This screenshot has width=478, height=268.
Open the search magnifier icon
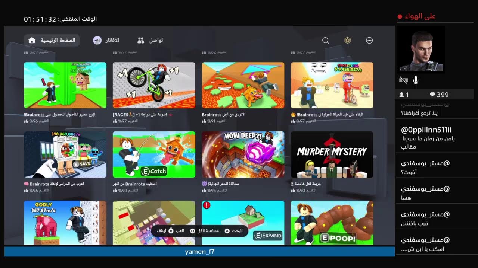click(x=325, y=41)
